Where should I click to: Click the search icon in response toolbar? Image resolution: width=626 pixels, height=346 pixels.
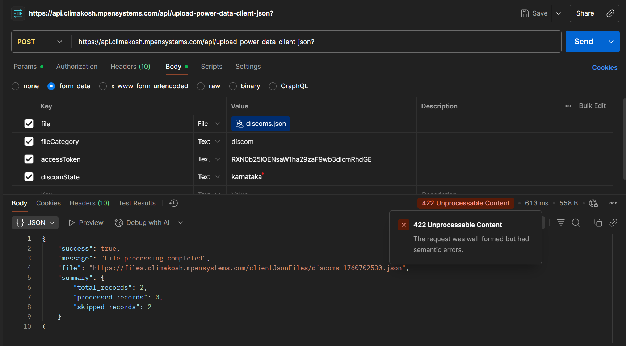click(x=576, y=223)
